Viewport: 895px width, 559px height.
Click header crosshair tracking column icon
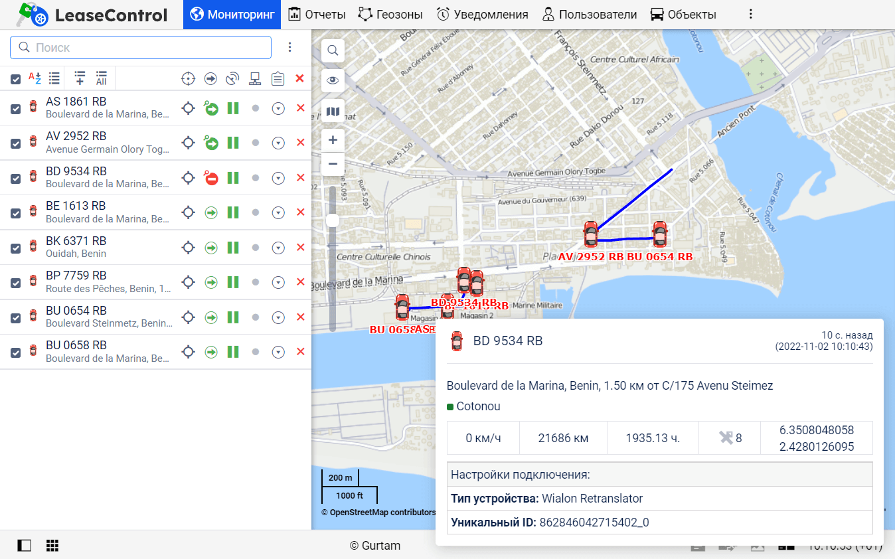point(189,79)
